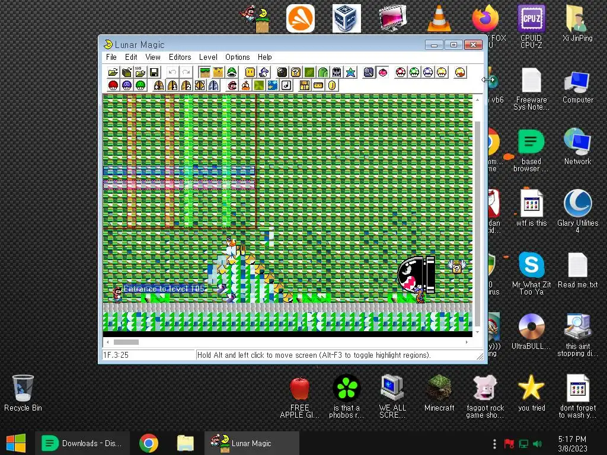Click the question block toolbar icon
Image resolution: width=607 pixels, height=455 pixels.
pos(296,72)
